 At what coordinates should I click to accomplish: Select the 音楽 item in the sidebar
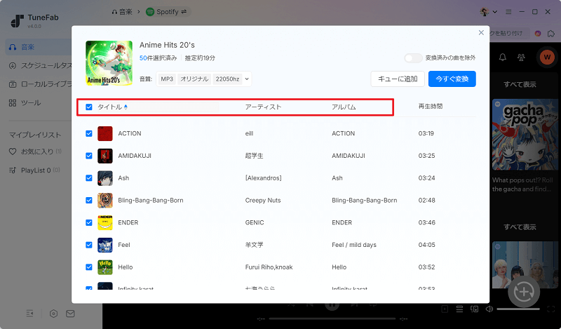[39, 47]
